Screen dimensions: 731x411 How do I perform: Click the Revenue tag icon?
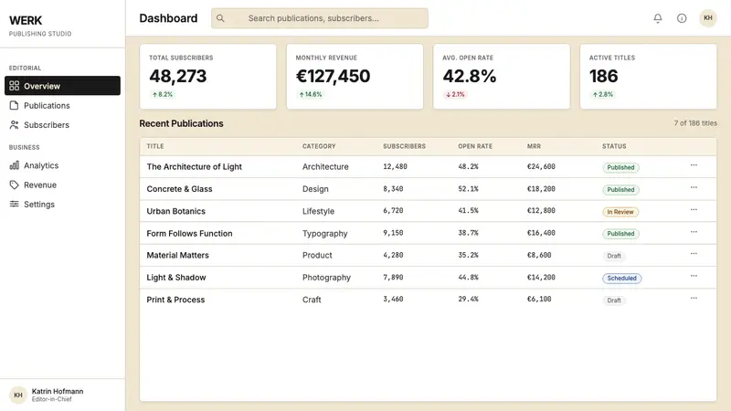click(15, 185)
